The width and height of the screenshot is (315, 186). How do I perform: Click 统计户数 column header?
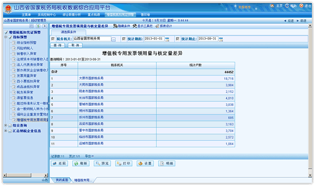pos(195,65)
